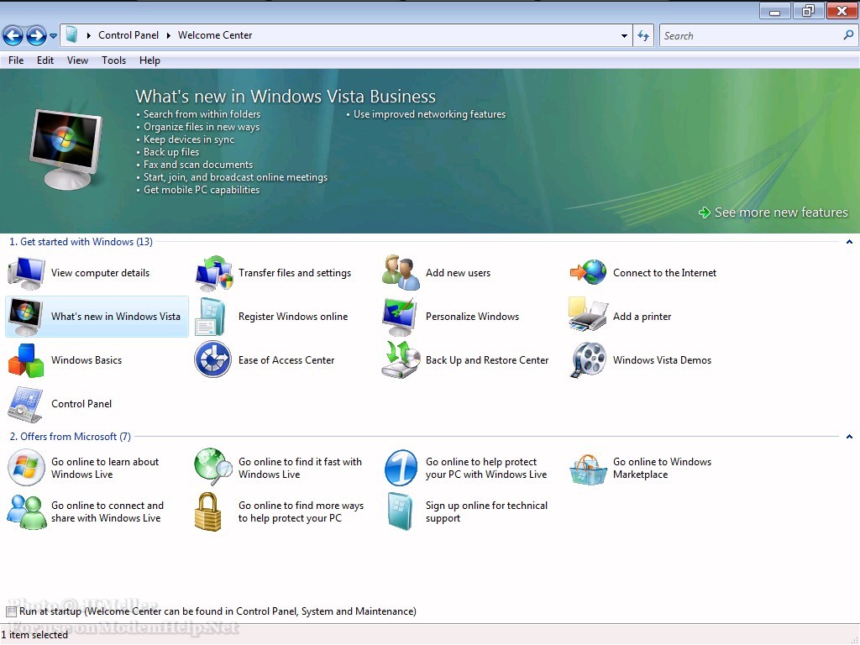The image size is (860, 645).
Task: Collapse the Offers from Microsoft section
Action: pyautogui.click(x=849, y=437)
